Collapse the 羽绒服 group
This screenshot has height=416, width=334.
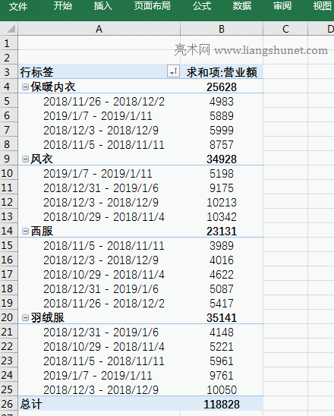(x=25, y=317)
